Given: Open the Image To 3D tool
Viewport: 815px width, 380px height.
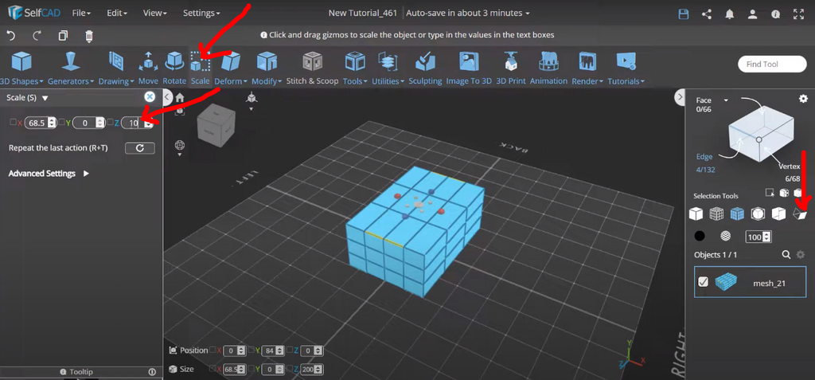Looking at the screenshot, I should pos(469,68).
